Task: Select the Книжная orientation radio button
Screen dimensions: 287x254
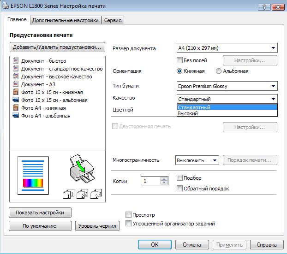Action: (179, 71)
